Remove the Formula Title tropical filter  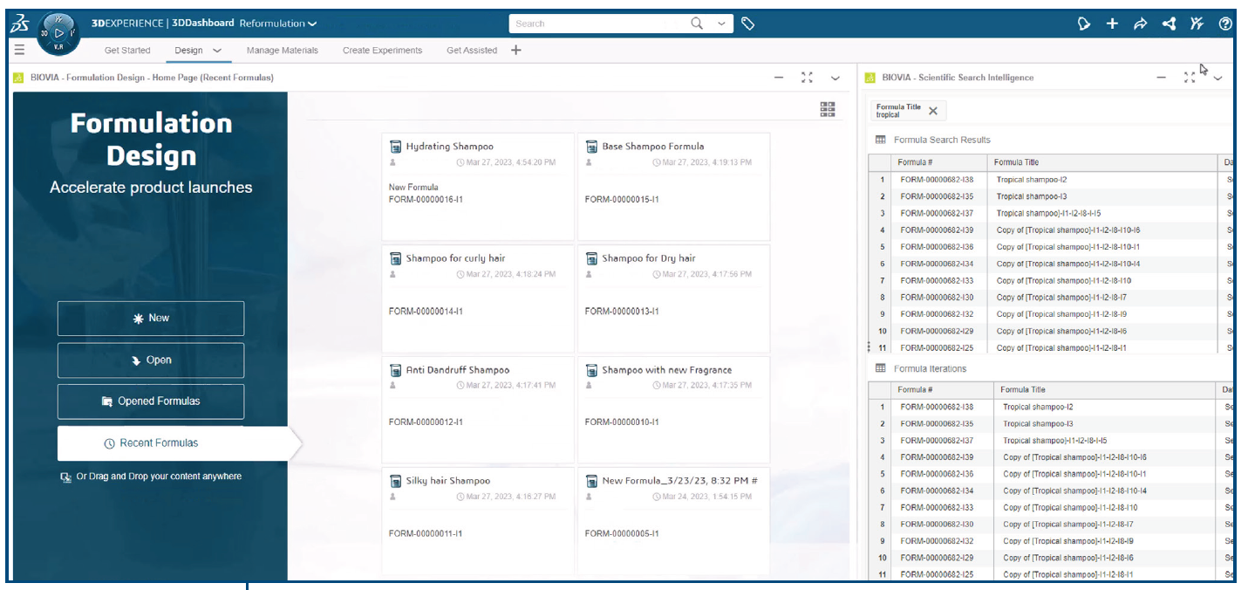933,111
